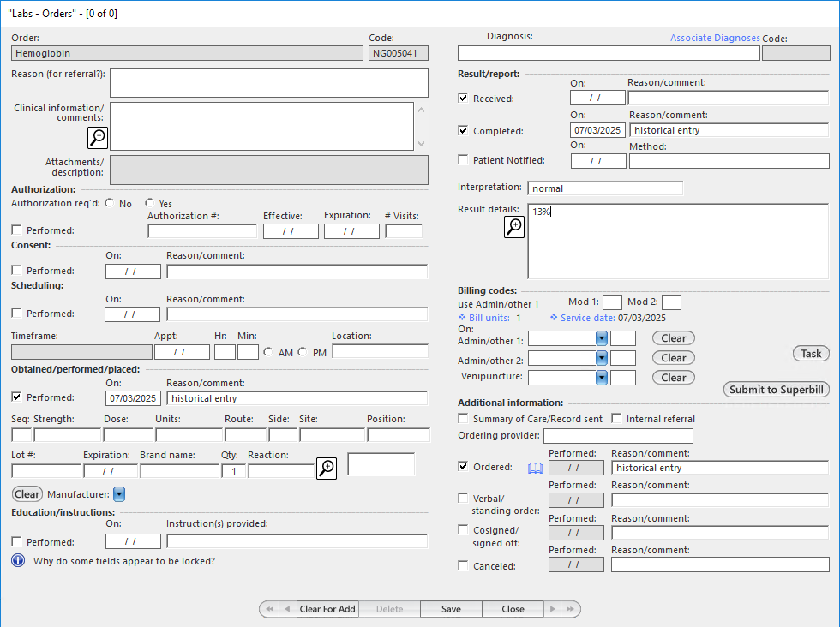Image resolution: width=840 pixels, height=627 pixels.
Task: Click the Patient Notified Method field
Action: (x=729, y=161)
